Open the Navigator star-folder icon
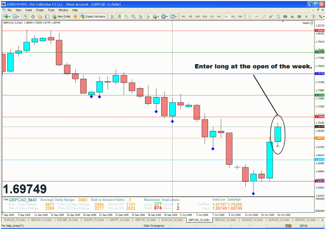The image size is (326, 229). click(x=40, y=16)
